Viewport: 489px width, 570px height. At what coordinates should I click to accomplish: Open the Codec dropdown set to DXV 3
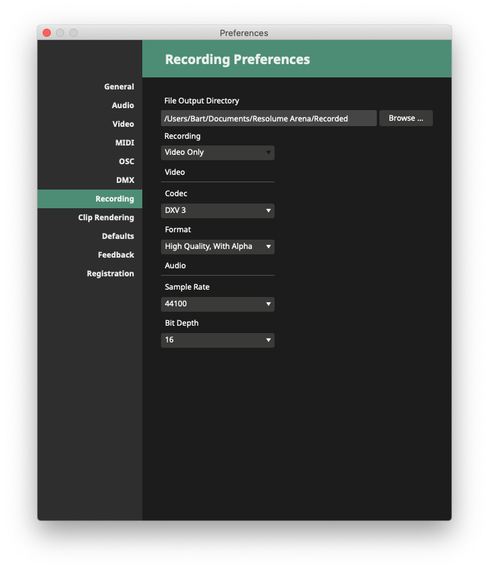coord(218,211)
